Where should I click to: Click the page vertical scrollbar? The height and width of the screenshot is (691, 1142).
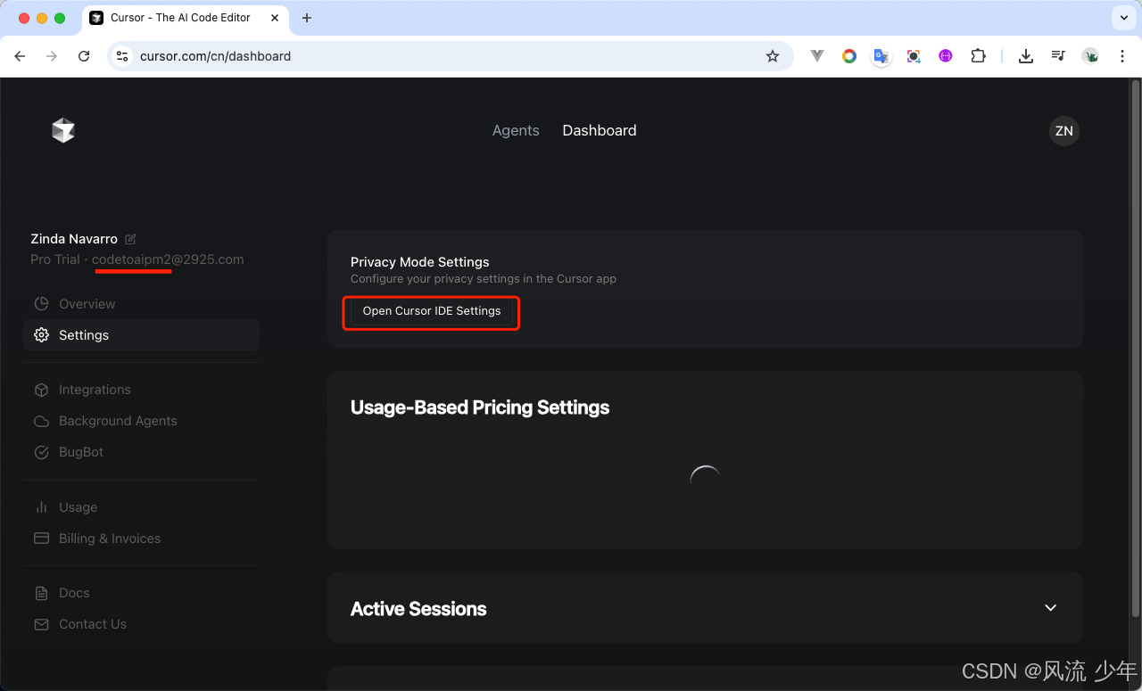pyautogui.click(x=1135, y=348)
